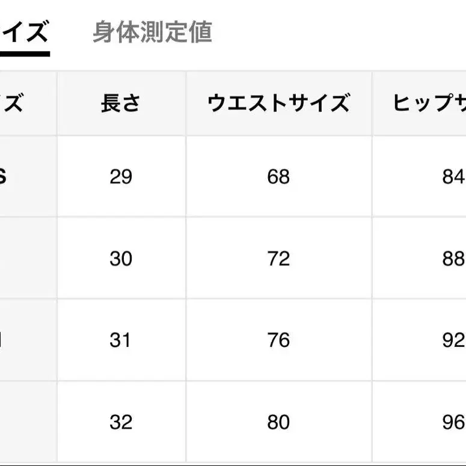Click the waist value 68

(x=278, y=177)
